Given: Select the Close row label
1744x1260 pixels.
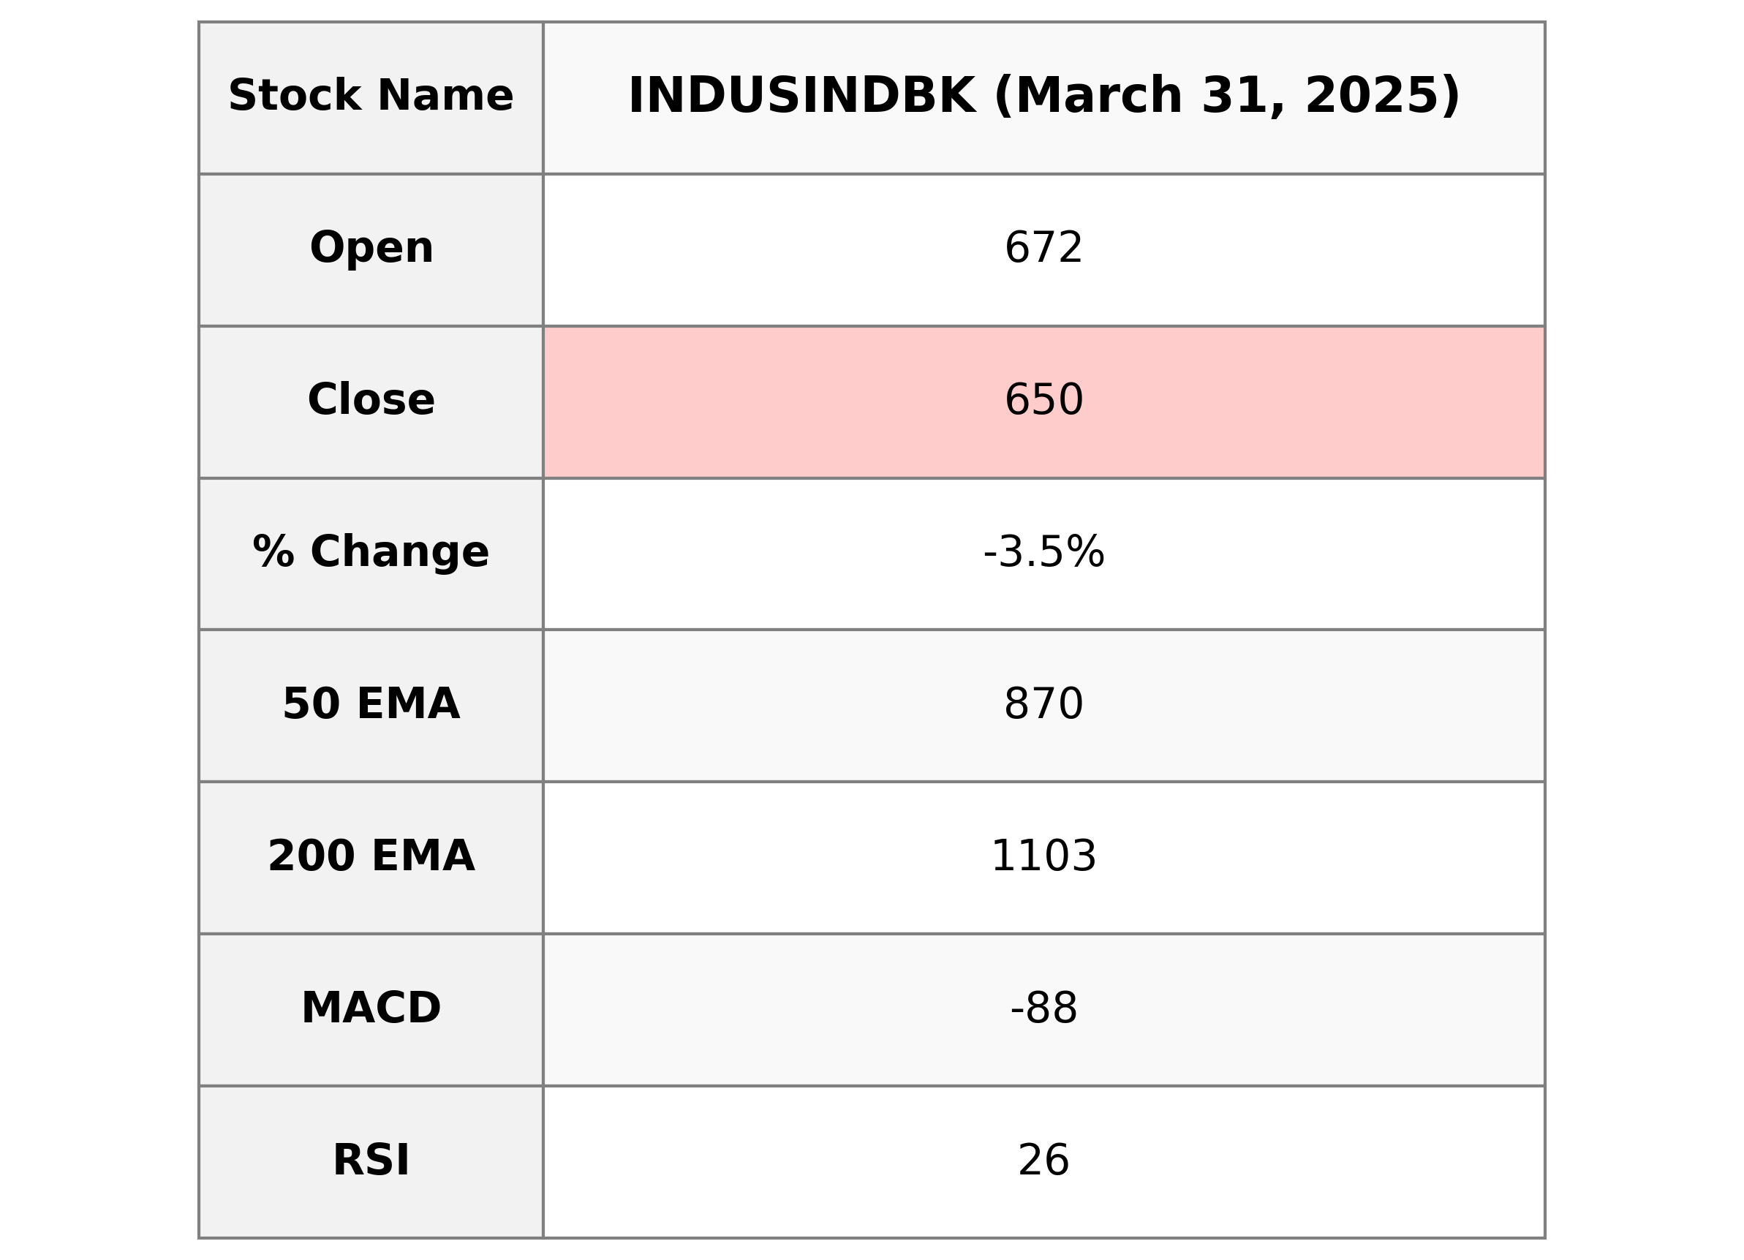Looking at the screenshot, I should coord(371,400).
